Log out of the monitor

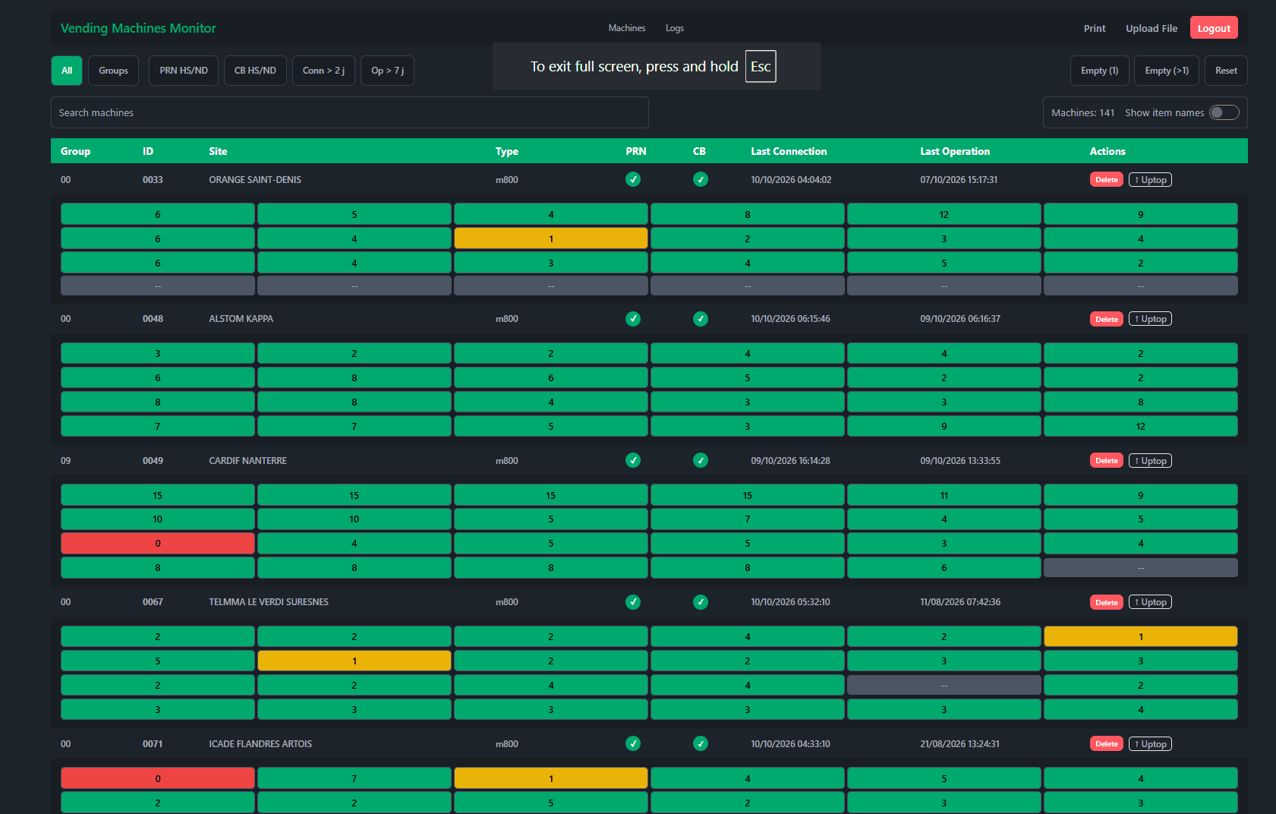click(1214, 28)
